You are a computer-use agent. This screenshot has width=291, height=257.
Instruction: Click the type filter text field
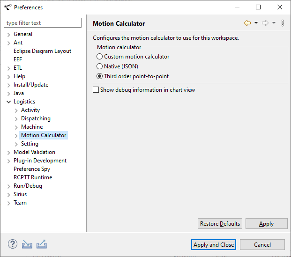click(x=43, y=23)
